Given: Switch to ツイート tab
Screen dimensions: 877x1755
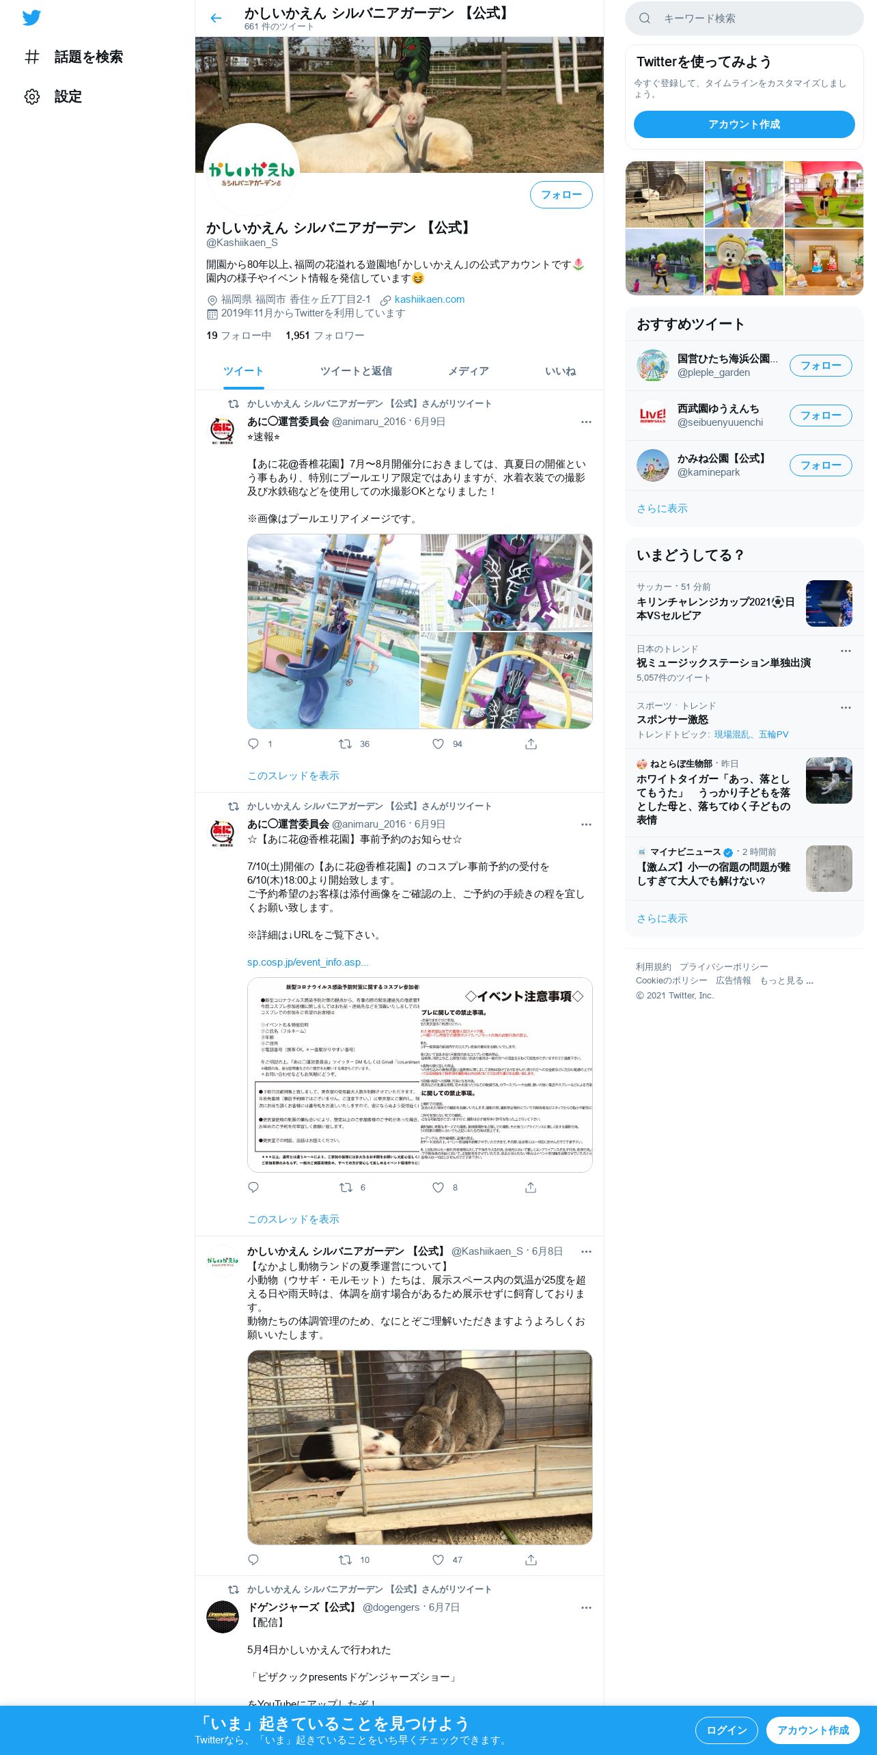Looking at the screenshot, I should coord(243,371).
